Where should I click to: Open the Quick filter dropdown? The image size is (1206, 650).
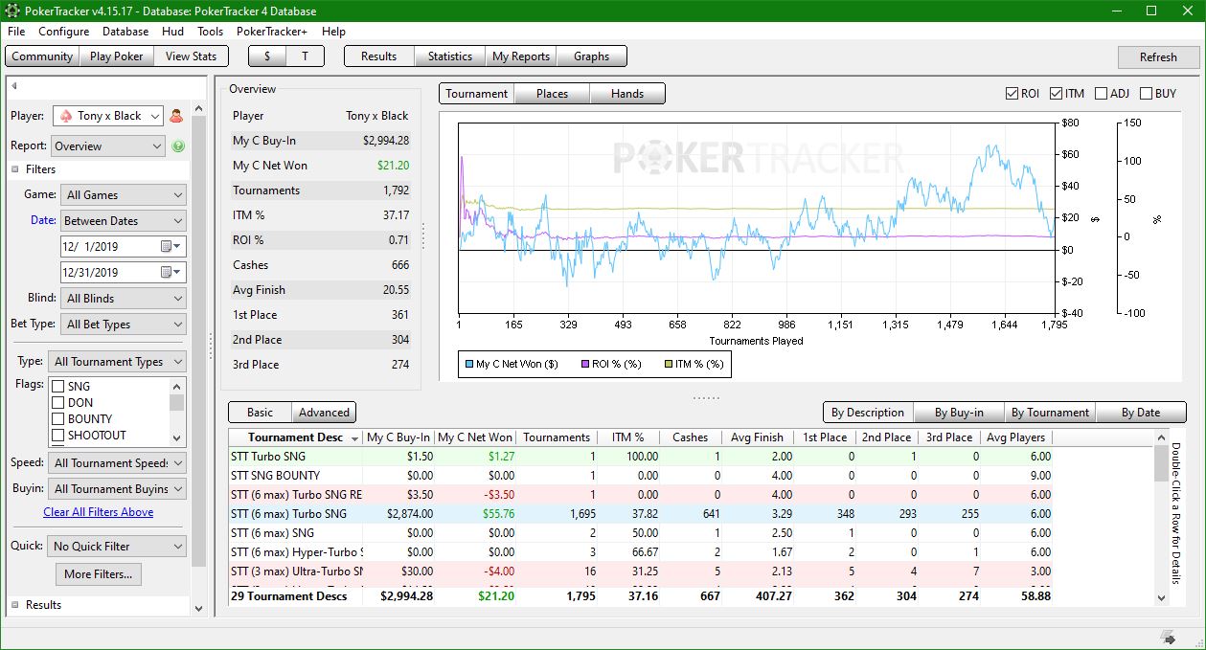click(118, 547)
